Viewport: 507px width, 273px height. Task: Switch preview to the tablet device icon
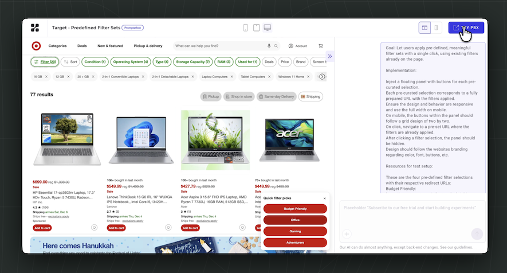(257, 28)
